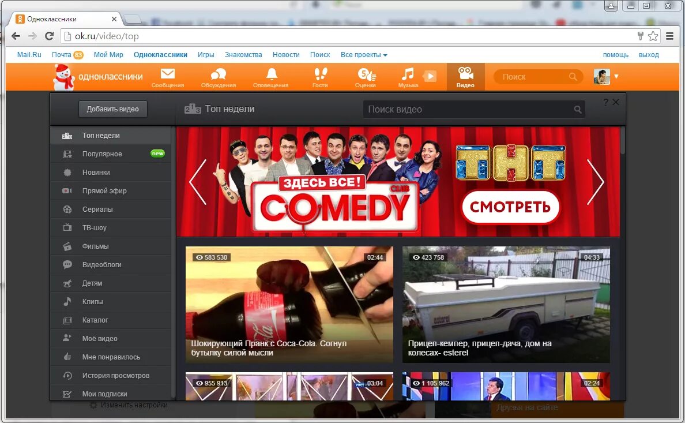Viewport: 685px width, 423px height.
Task: Click saved passwords key icon in address bar
Action: [x=641, y=36]
